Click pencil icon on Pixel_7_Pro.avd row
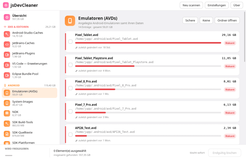 (x=76, y=117)
